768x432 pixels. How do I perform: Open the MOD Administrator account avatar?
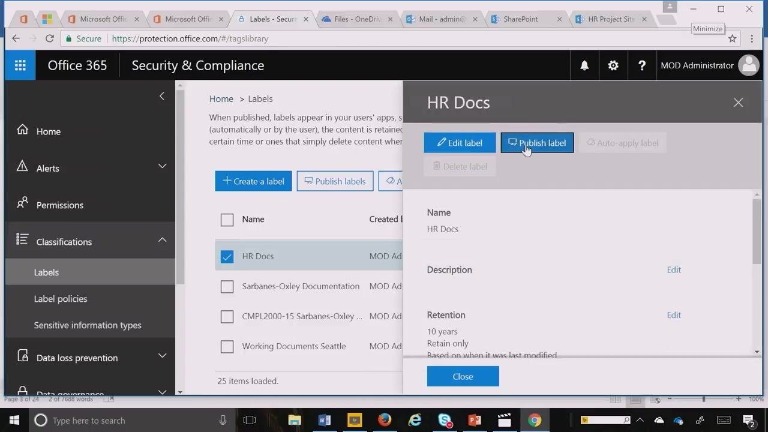coord(749,65)
